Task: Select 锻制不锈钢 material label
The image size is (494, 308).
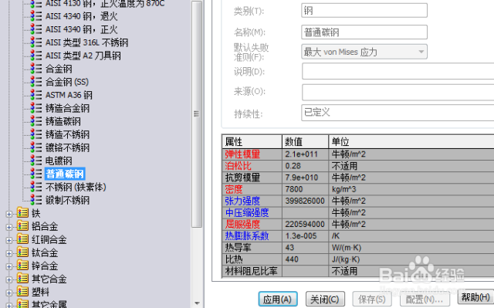Action: point(67,200)
